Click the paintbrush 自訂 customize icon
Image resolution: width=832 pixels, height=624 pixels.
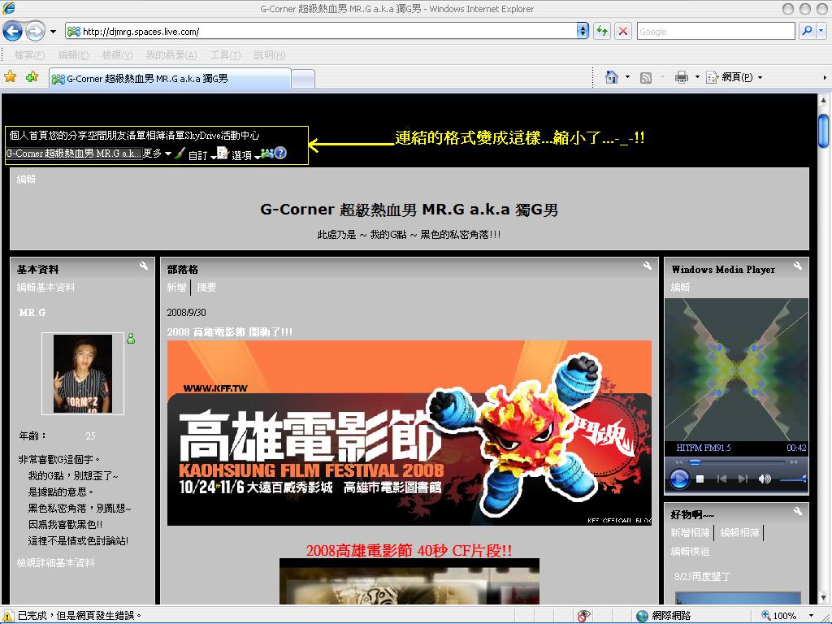tap(180, 154)
